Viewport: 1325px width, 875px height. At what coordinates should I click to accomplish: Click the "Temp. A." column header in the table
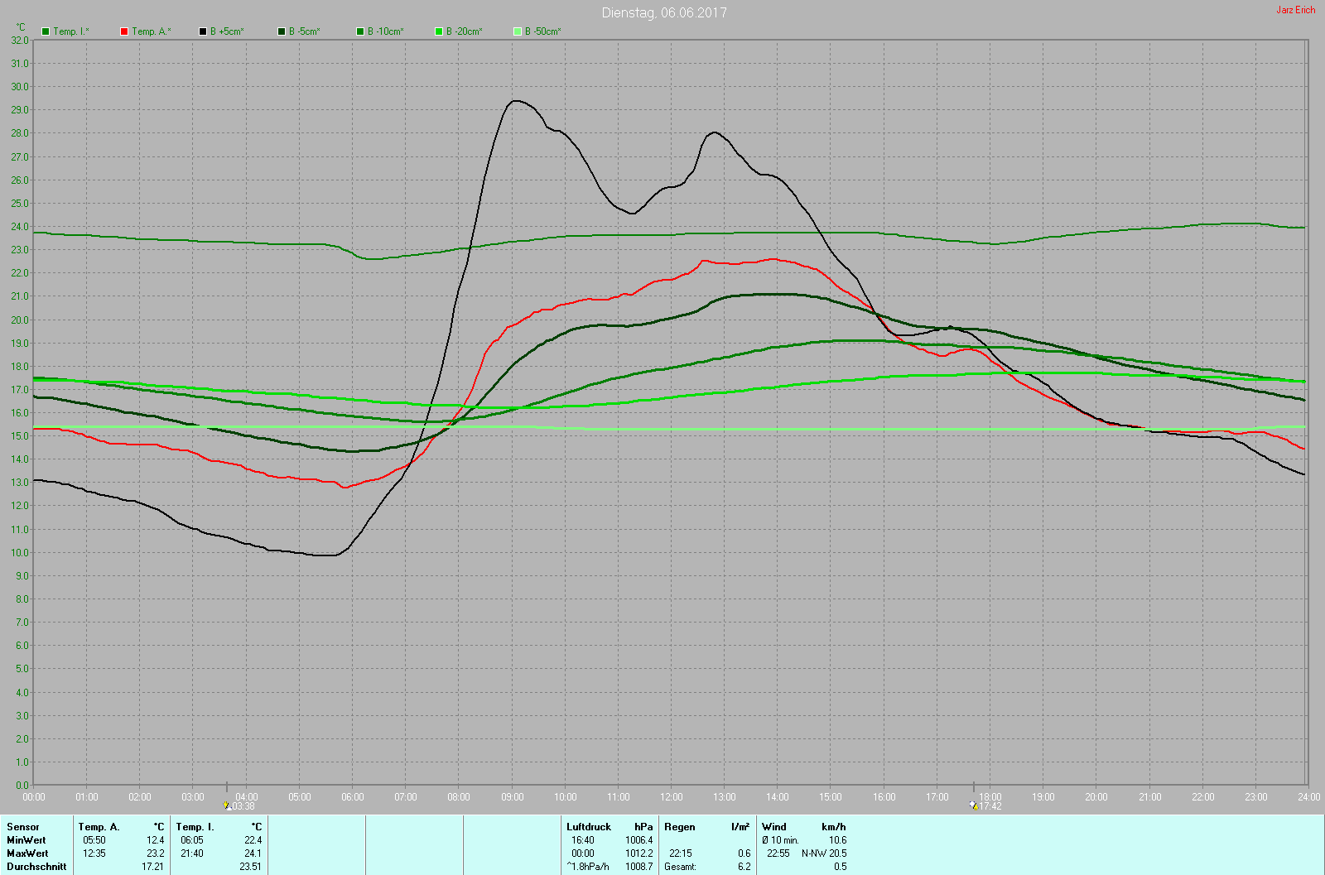pos(99,827)
